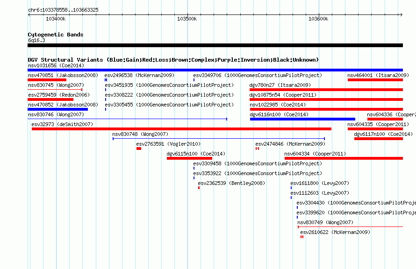Image resolution: width=416 pixels, height=269 pixels.
Task: Click nsv830749 (Wong2007) label
Action: click(325, 222)
